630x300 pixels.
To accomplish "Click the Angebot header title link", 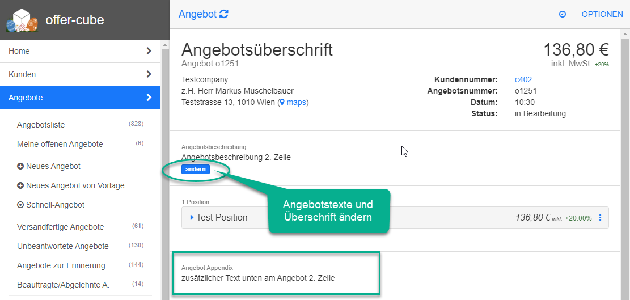I will pos(198,14).
